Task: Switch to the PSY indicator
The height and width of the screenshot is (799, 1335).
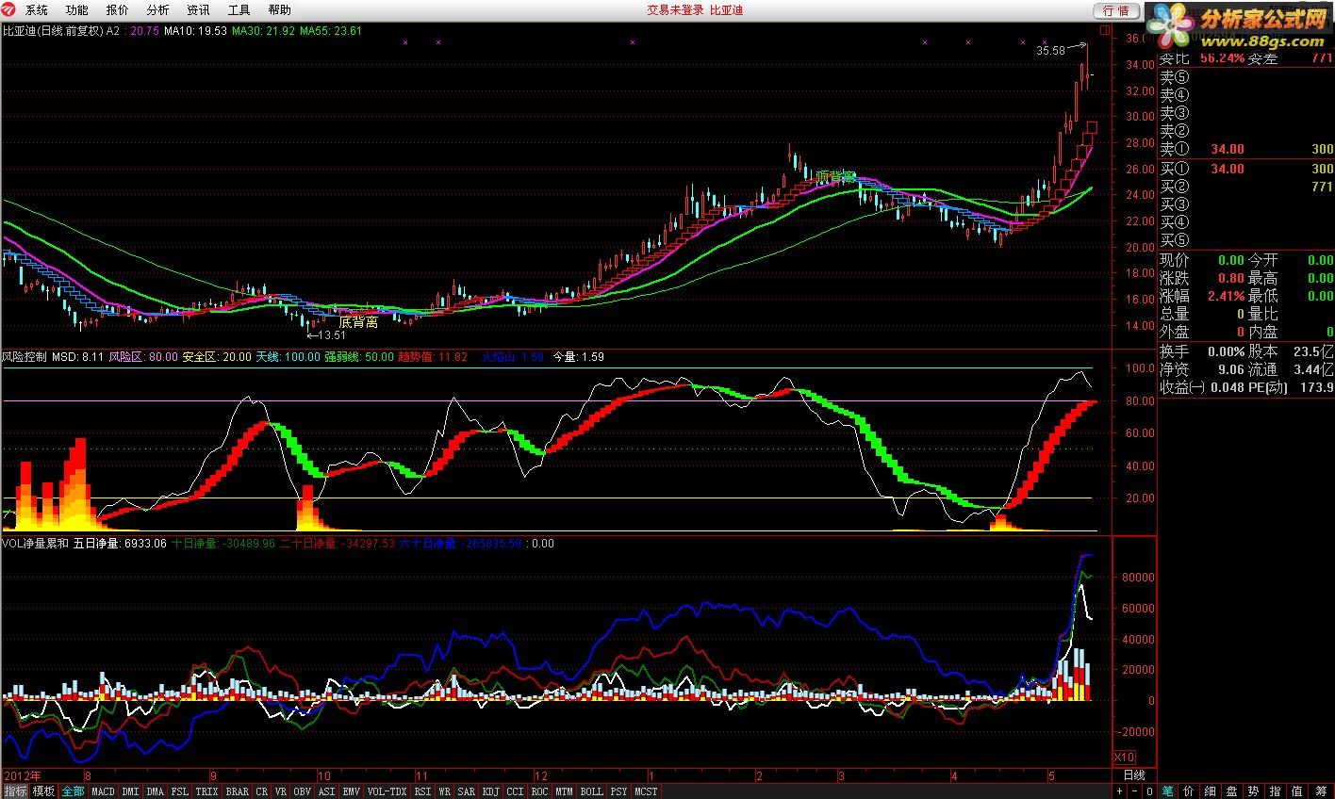Action: (x=618, y=791)
